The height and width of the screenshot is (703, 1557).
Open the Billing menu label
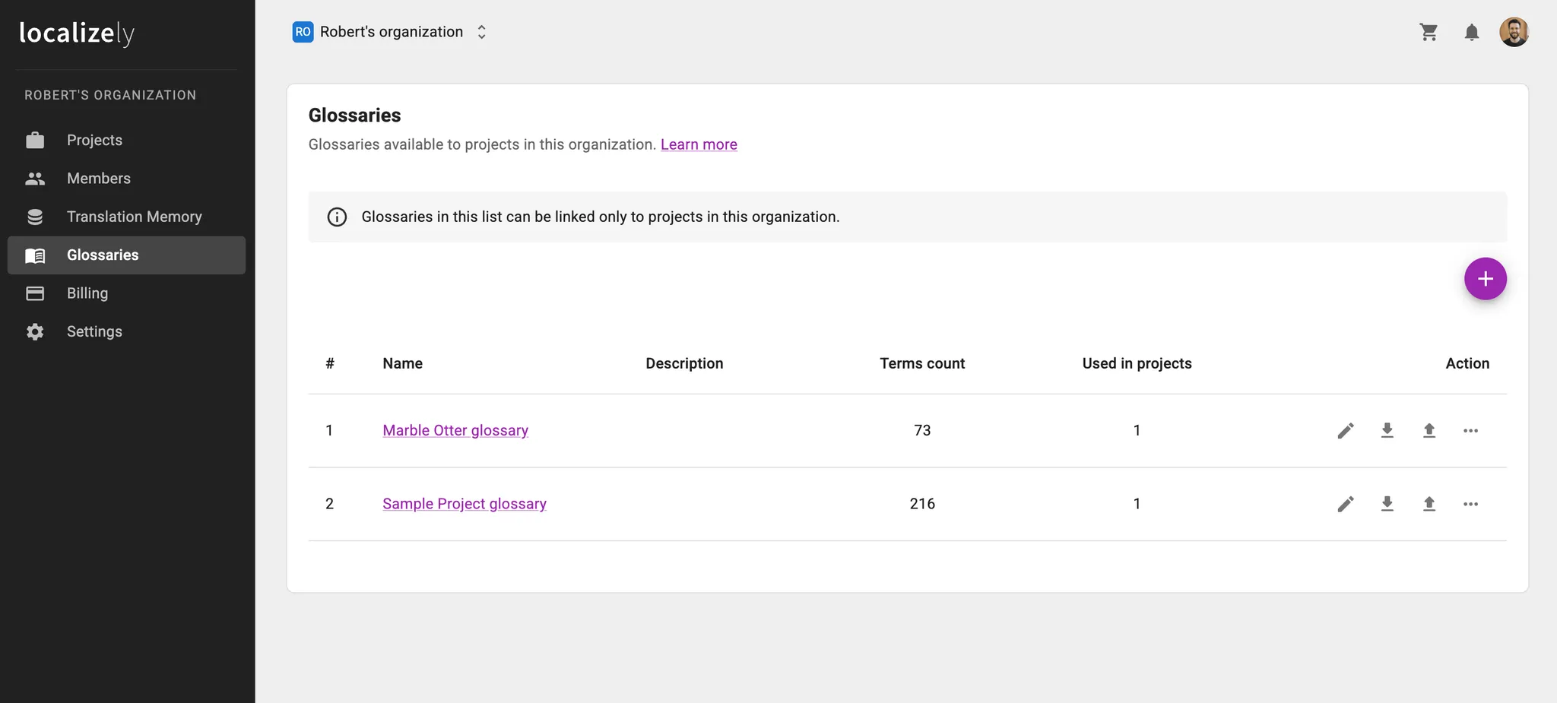(x=87, y=293)
